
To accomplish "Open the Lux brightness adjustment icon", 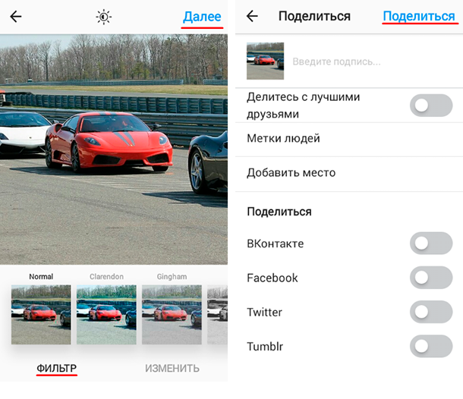I will point(104,17).
